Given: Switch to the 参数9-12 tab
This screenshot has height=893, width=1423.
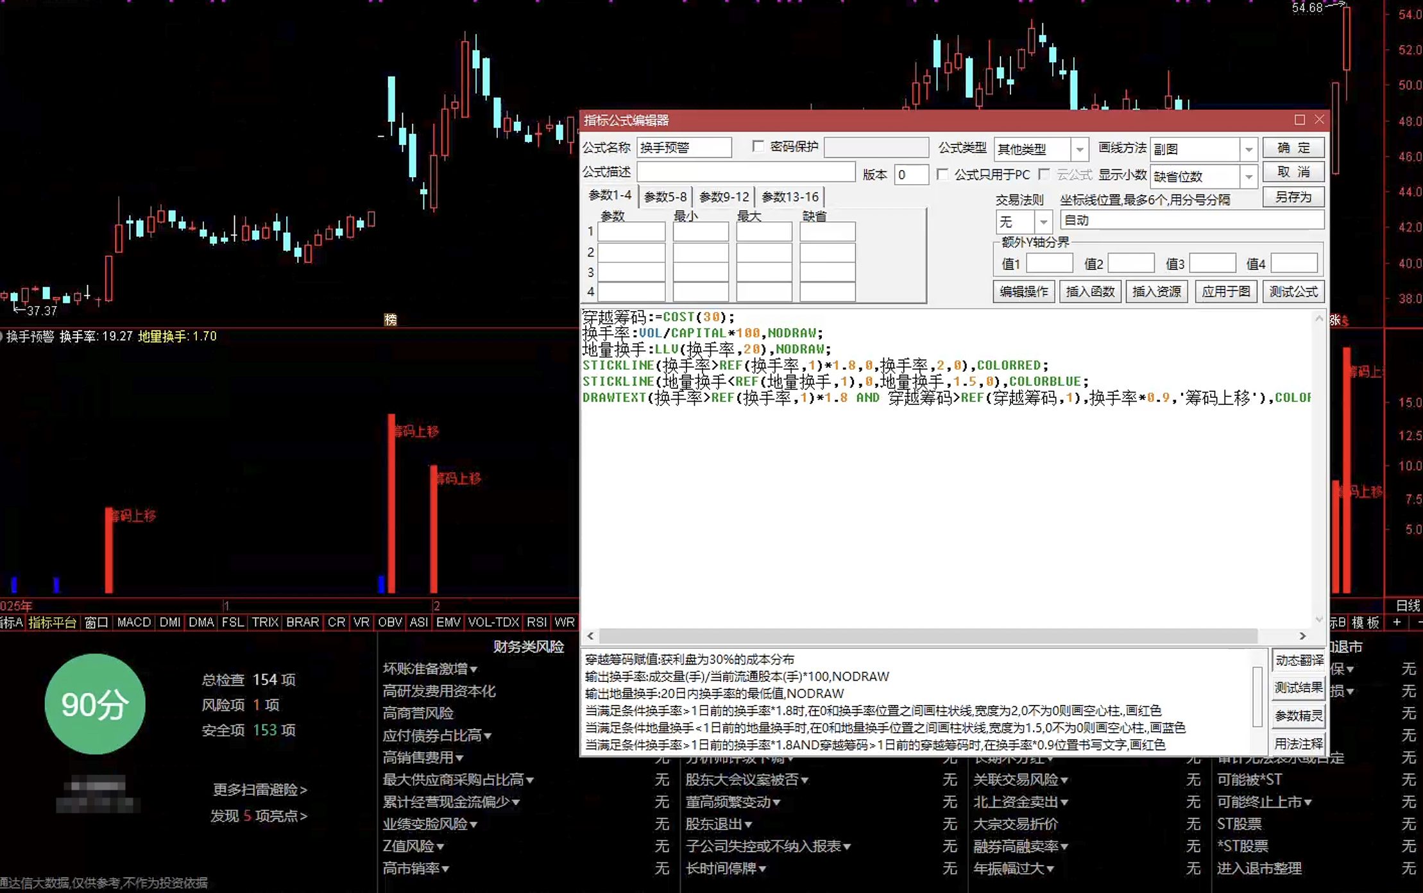Looking at the screenshot, I should [724, 197].
